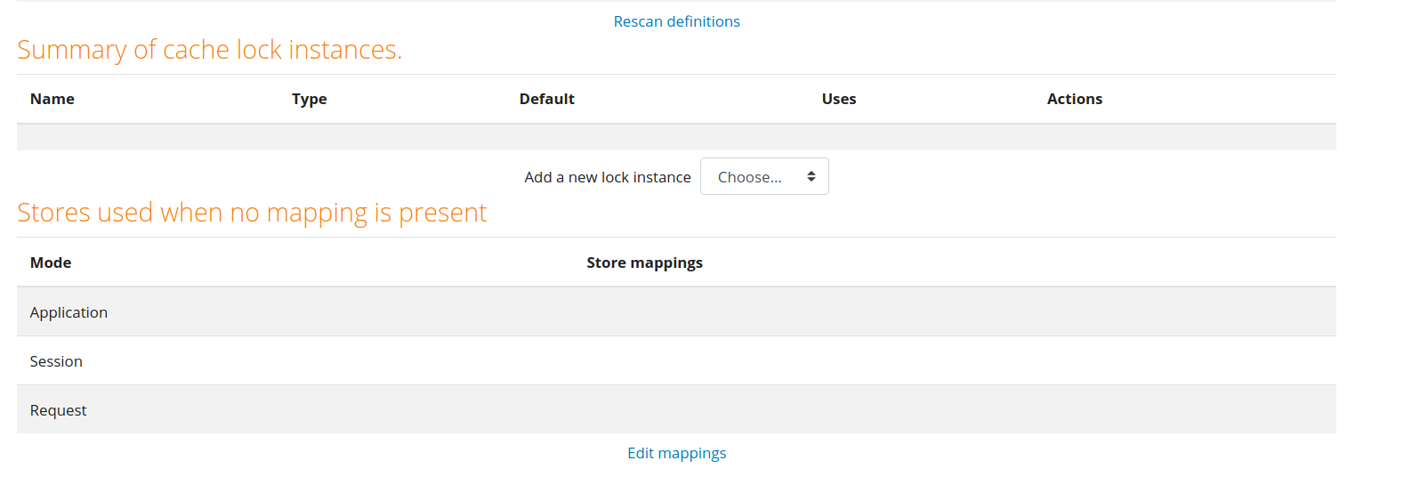Click the Name column header
Screen dimensions: 1404x501
[x=52, y=99]
